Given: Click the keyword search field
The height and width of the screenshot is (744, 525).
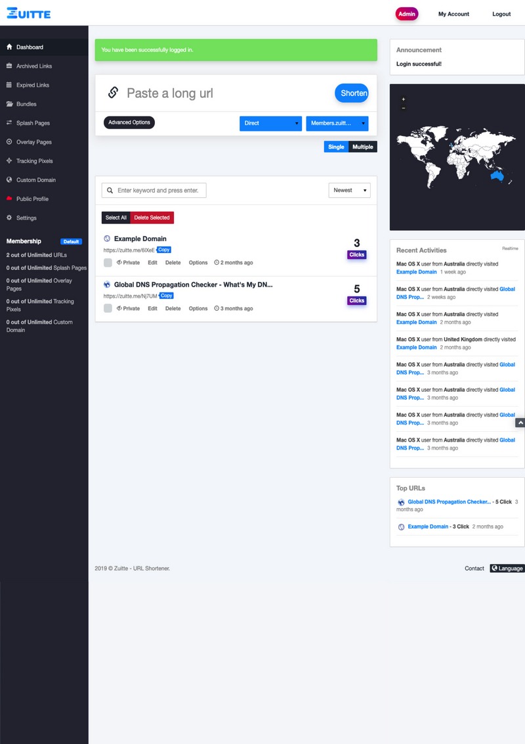Looking at the screenshot, I should coord(154,190).
